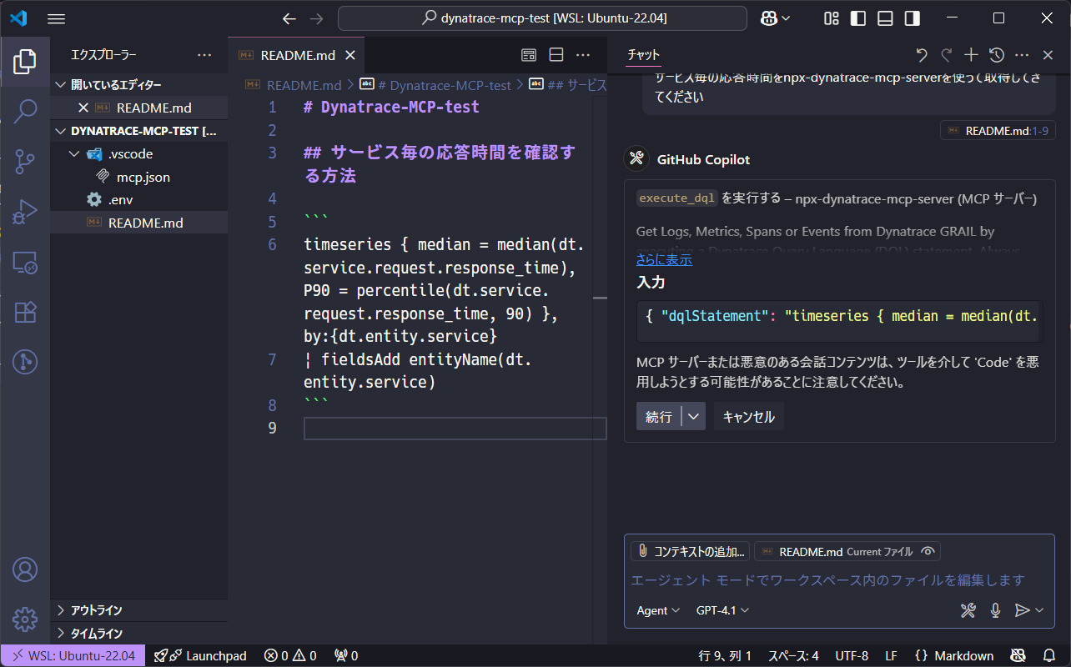Image resolution: width=1071 pixels, height=667 pixels.
Task: Open the Copilot menu in title bar
Action: [x=776, y=18]
